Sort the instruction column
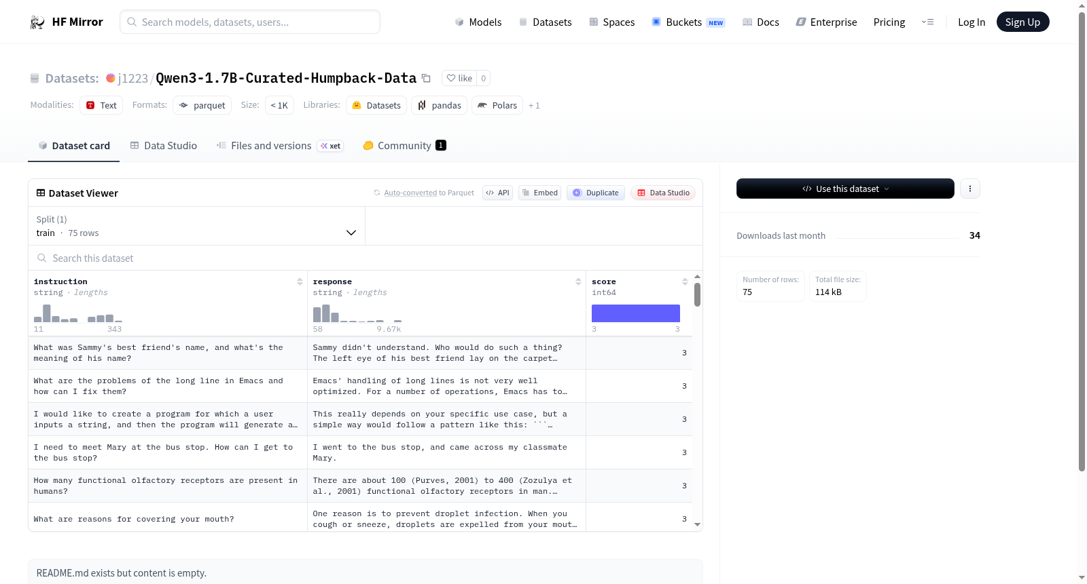 (300, 281)
